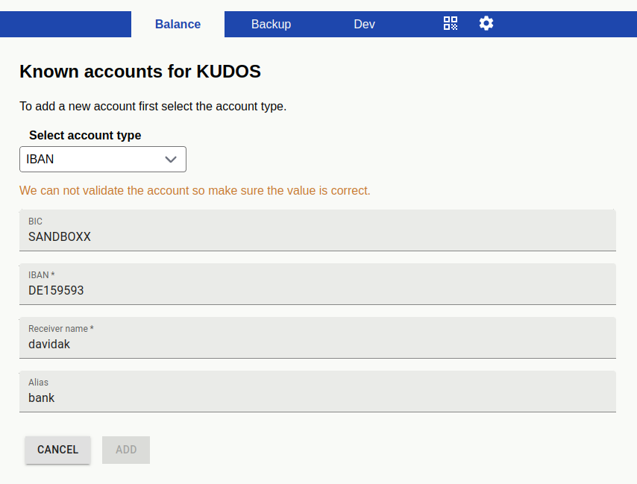Image resolution: width=637 pixels, height=484 pixels.
Task: Click the small BIC field label
Action: click(35, 221)
